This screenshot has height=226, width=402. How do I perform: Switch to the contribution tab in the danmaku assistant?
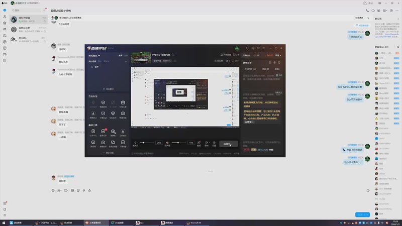(x=265, y=69)
